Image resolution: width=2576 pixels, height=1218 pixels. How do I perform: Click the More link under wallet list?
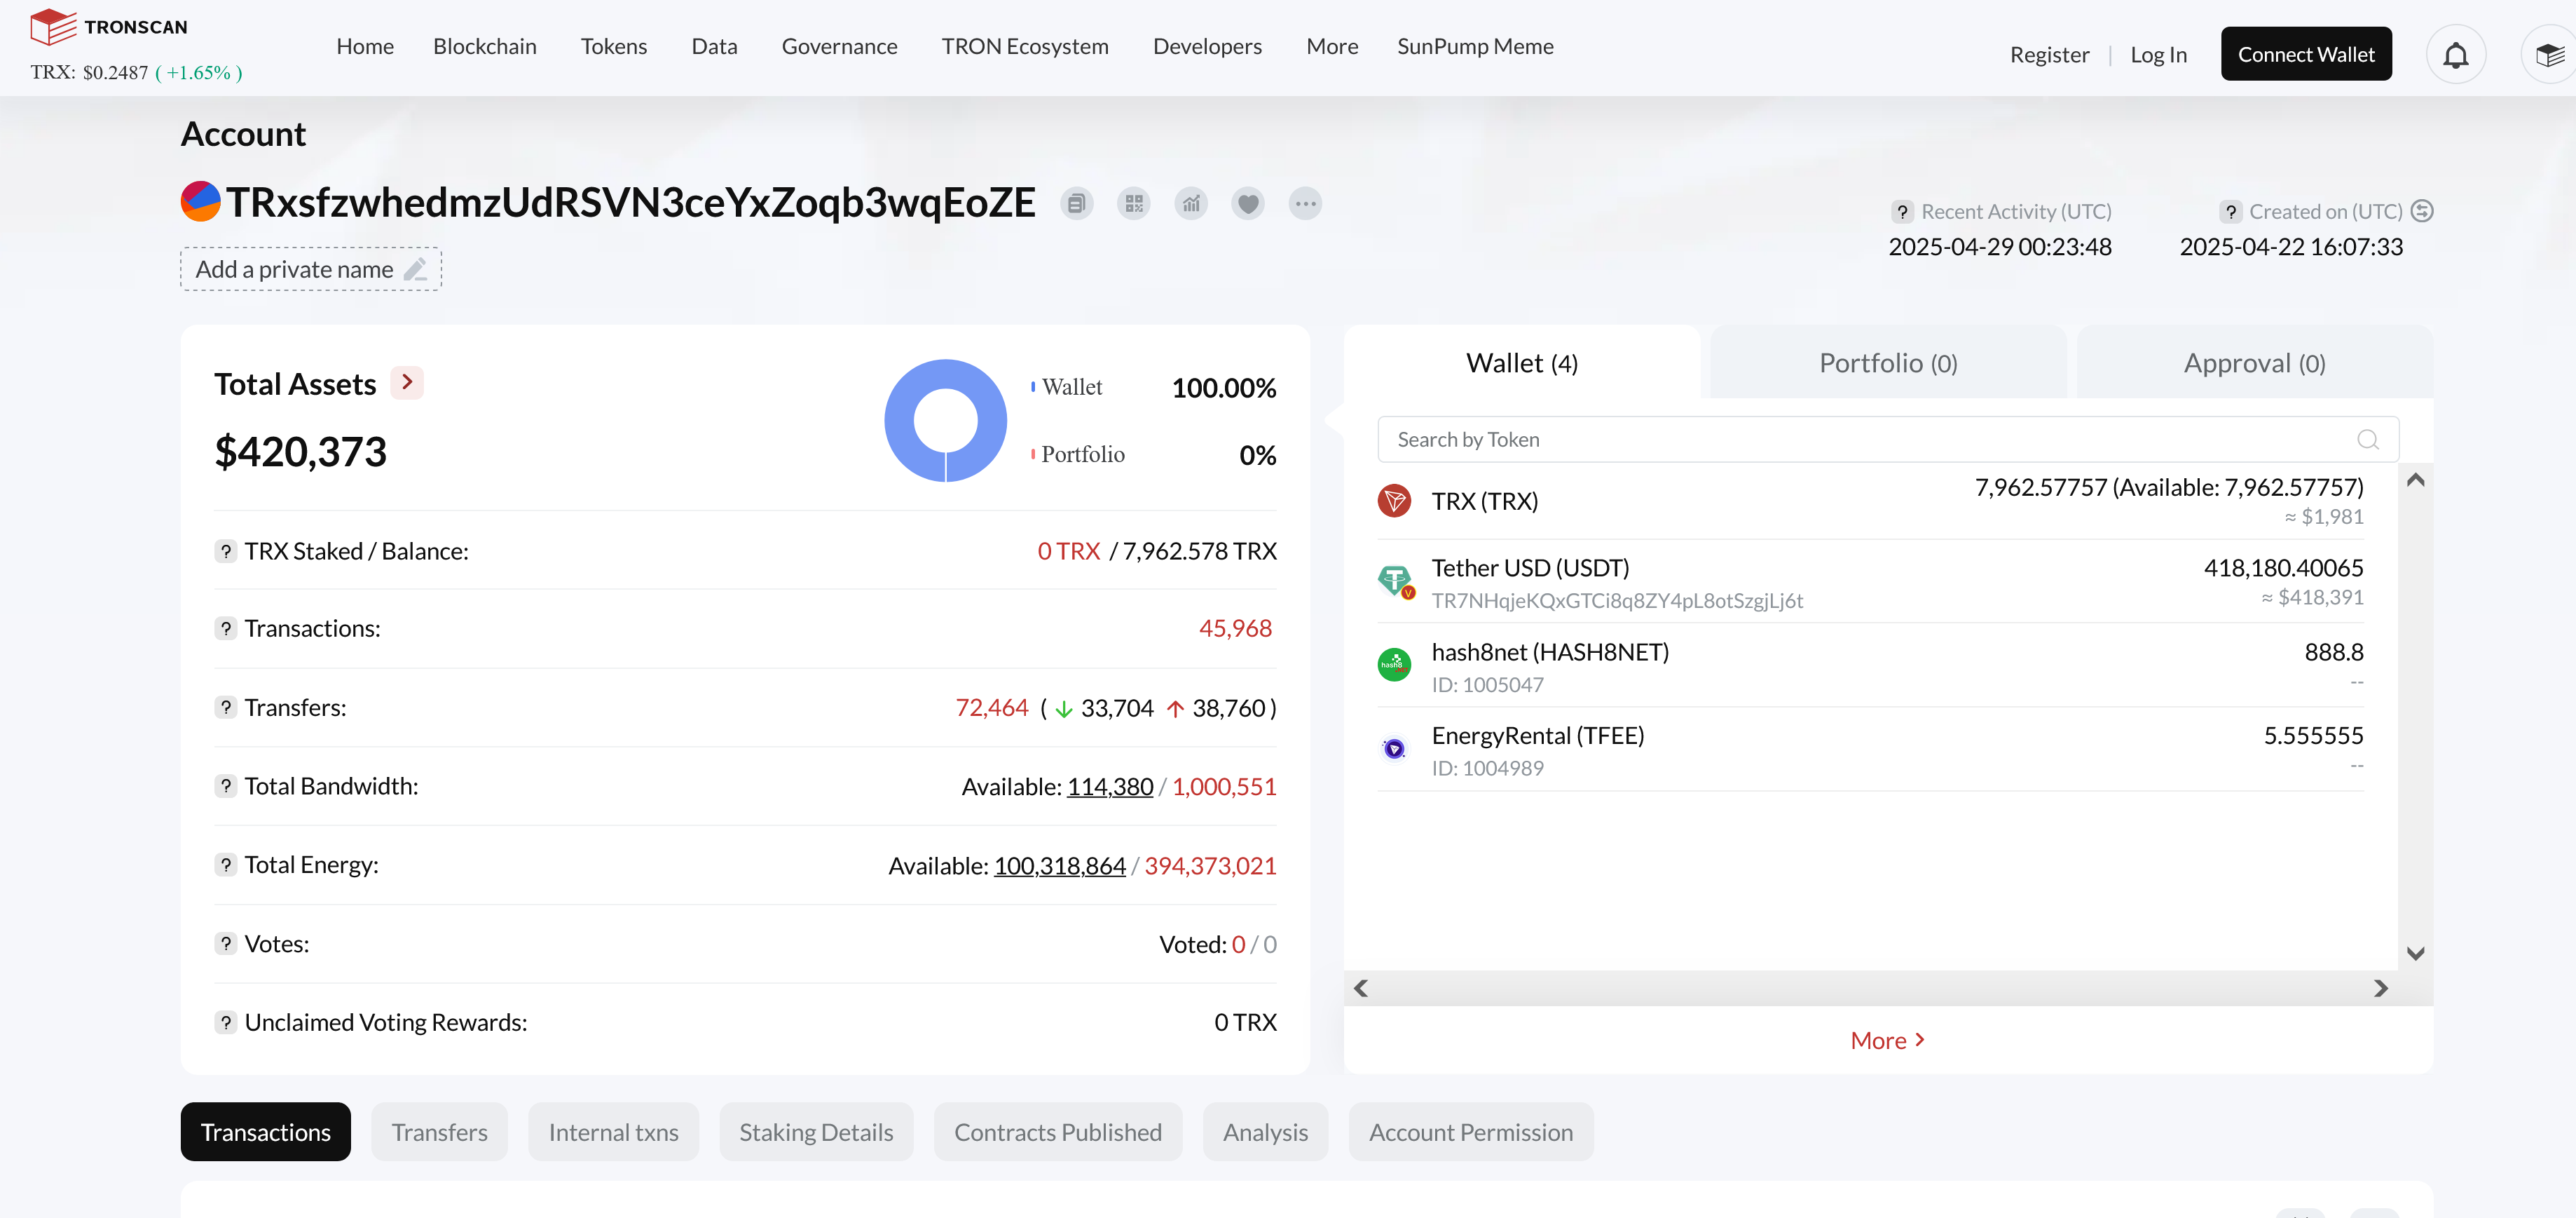(x=1887, y=1040)
